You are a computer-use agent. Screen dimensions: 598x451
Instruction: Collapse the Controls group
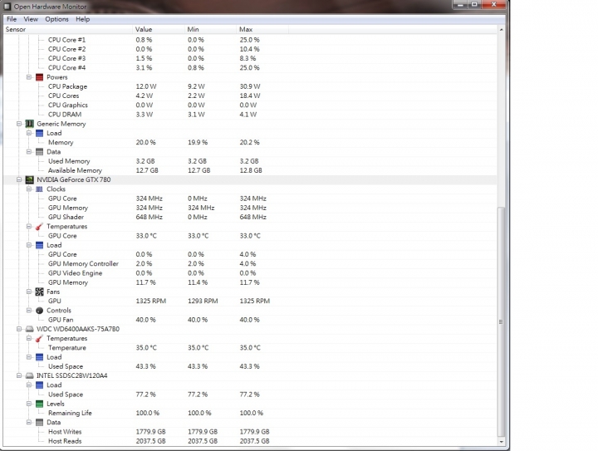coord(28,311)
